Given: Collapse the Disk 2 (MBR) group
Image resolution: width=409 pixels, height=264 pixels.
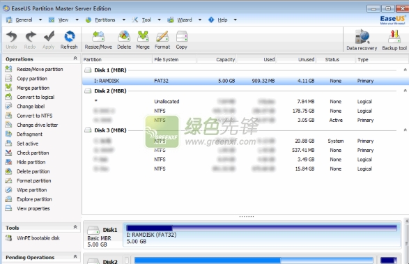Looking at the screenshot, I should point(405,91).
